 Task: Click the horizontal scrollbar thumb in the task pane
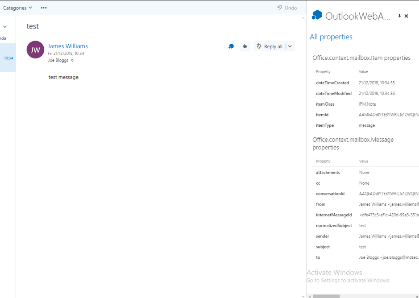326,296
